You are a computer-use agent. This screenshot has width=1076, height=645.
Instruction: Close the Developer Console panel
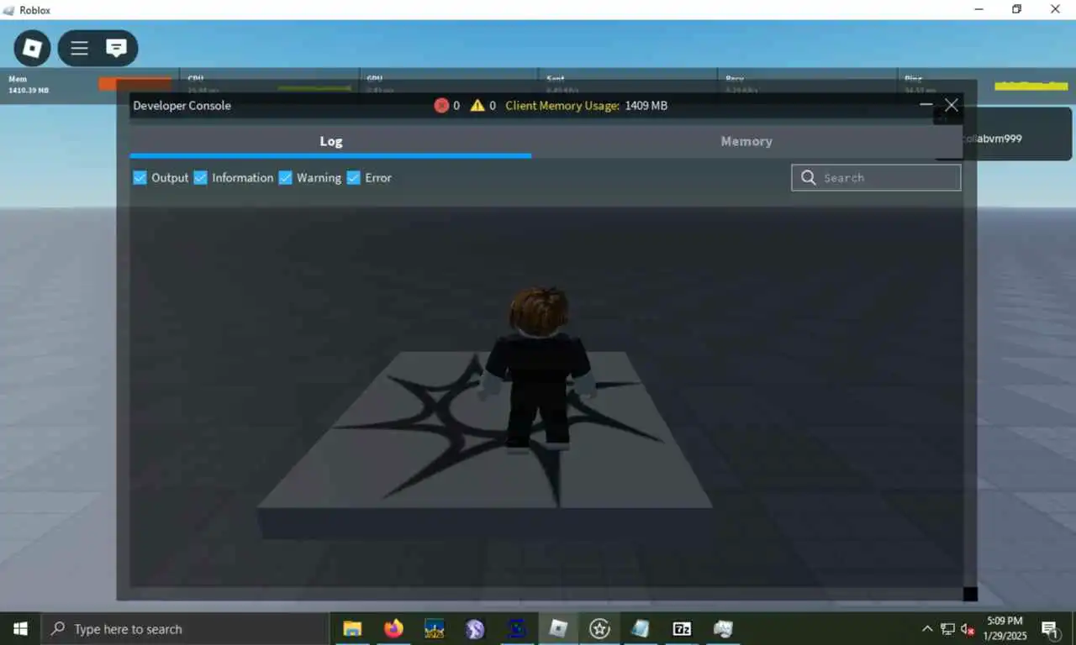point(952,105)
